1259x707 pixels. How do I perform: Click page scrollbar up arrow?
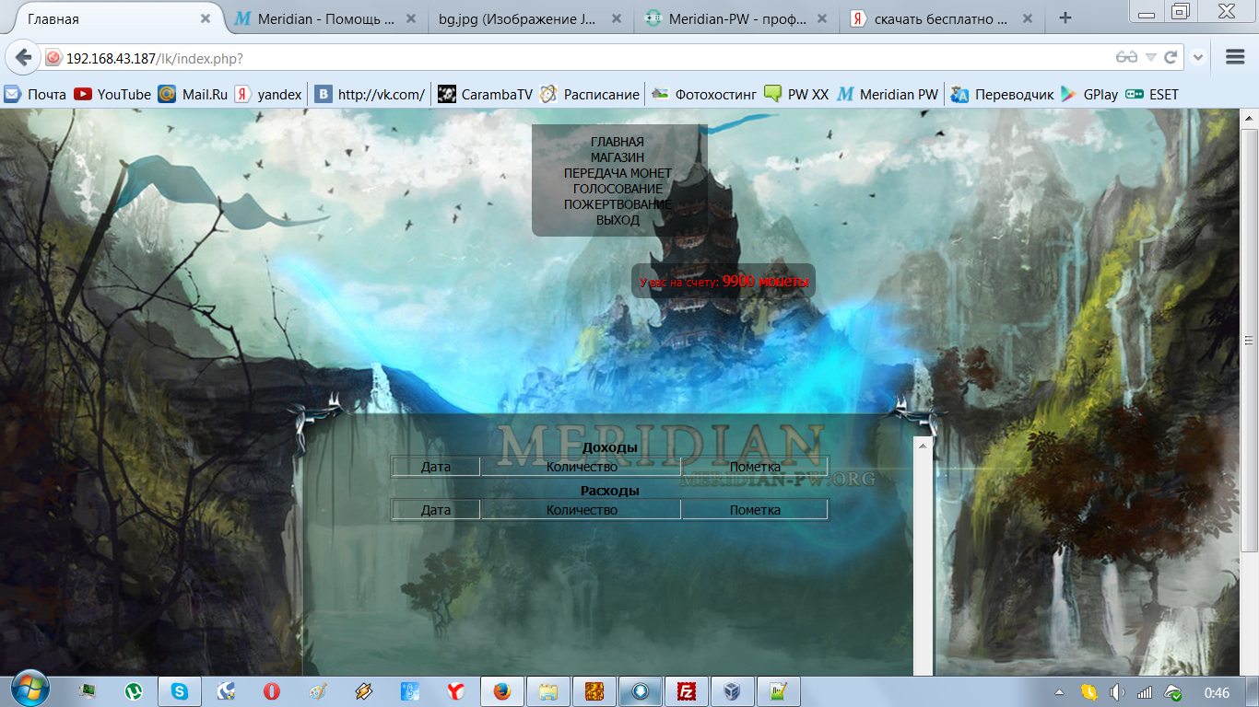point(1250,119)
